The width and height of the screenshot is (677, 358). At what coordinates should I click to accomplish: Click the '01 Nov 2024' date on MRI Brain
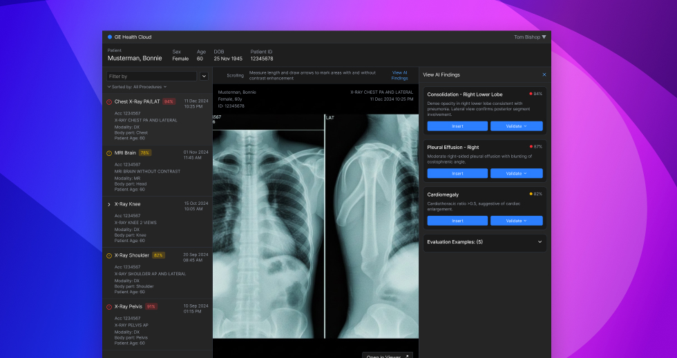point(196,152)
